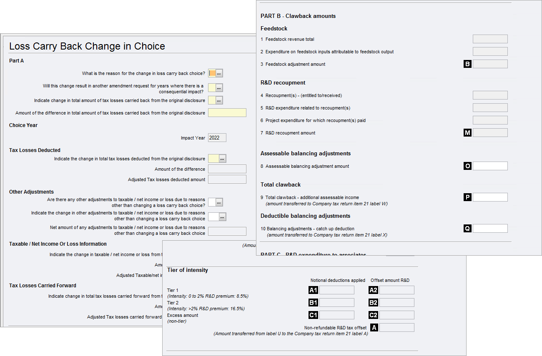
Task: Click the Total clawback field label P
Action: point(490,197)
